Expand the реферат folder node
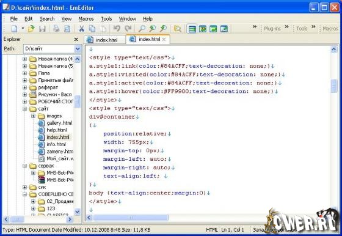This screenshot has width=342, height=236. click(24, 87)
